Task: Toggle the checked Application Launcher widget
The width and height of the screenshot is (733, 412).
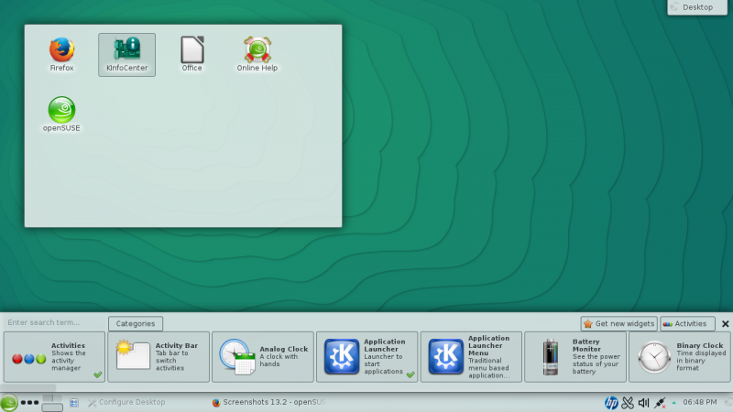Action: (x=367, y=356)
